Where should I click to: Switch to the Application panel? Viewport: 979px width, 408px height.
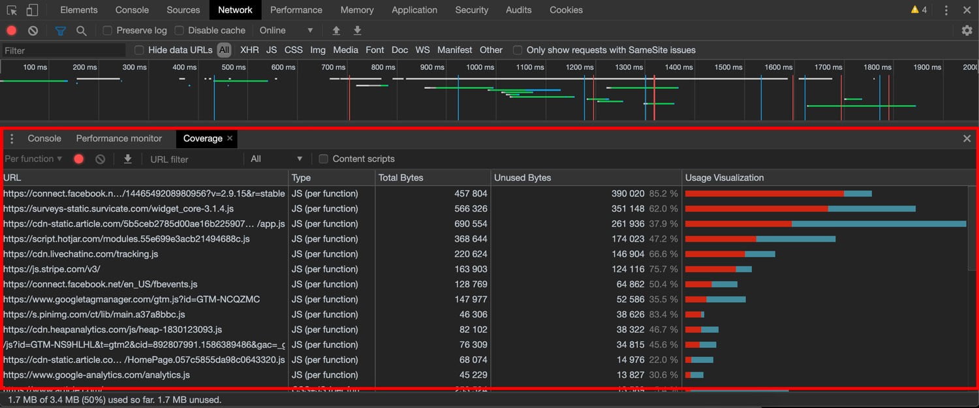(414, 10)
